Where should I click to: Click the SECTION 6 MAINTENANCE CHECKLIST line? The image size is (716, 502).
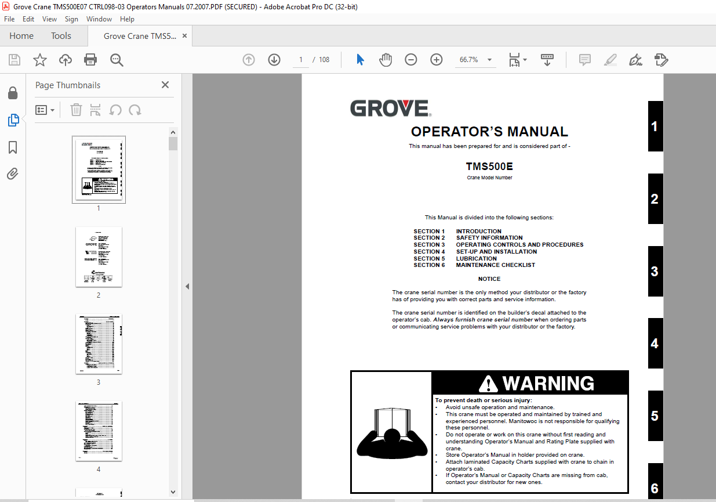(474, 265)
